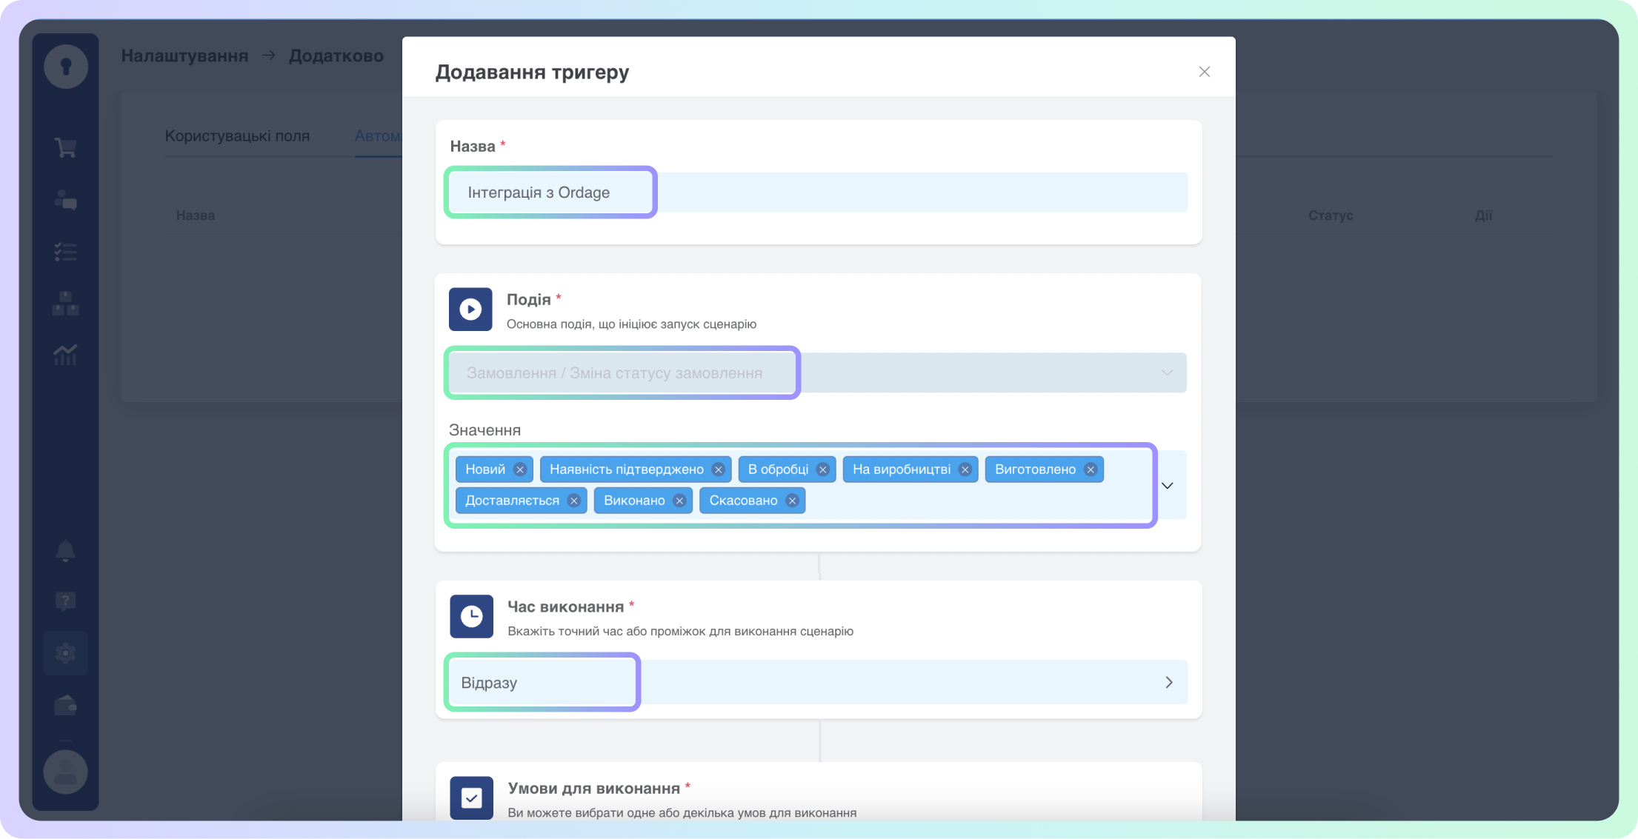
Task: Remove the 'Новий' status tag
Action: coord(520,469)
